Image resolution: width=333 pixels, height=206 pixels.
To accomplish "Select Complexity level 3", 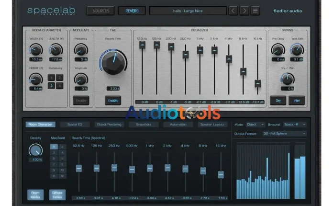I will click(51, 86).
